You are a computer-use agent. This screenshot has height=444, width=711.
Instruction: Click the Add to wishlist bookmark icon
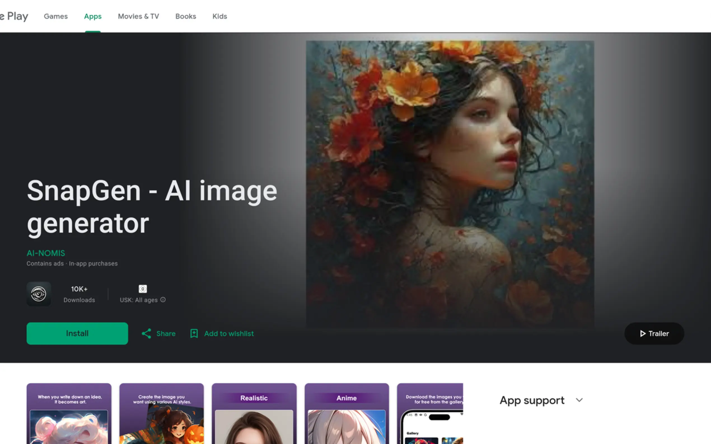(x=194, y=334)
